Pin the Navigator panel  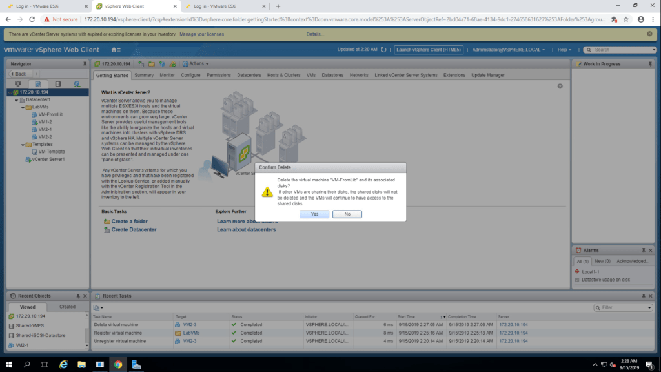point(85,64)
